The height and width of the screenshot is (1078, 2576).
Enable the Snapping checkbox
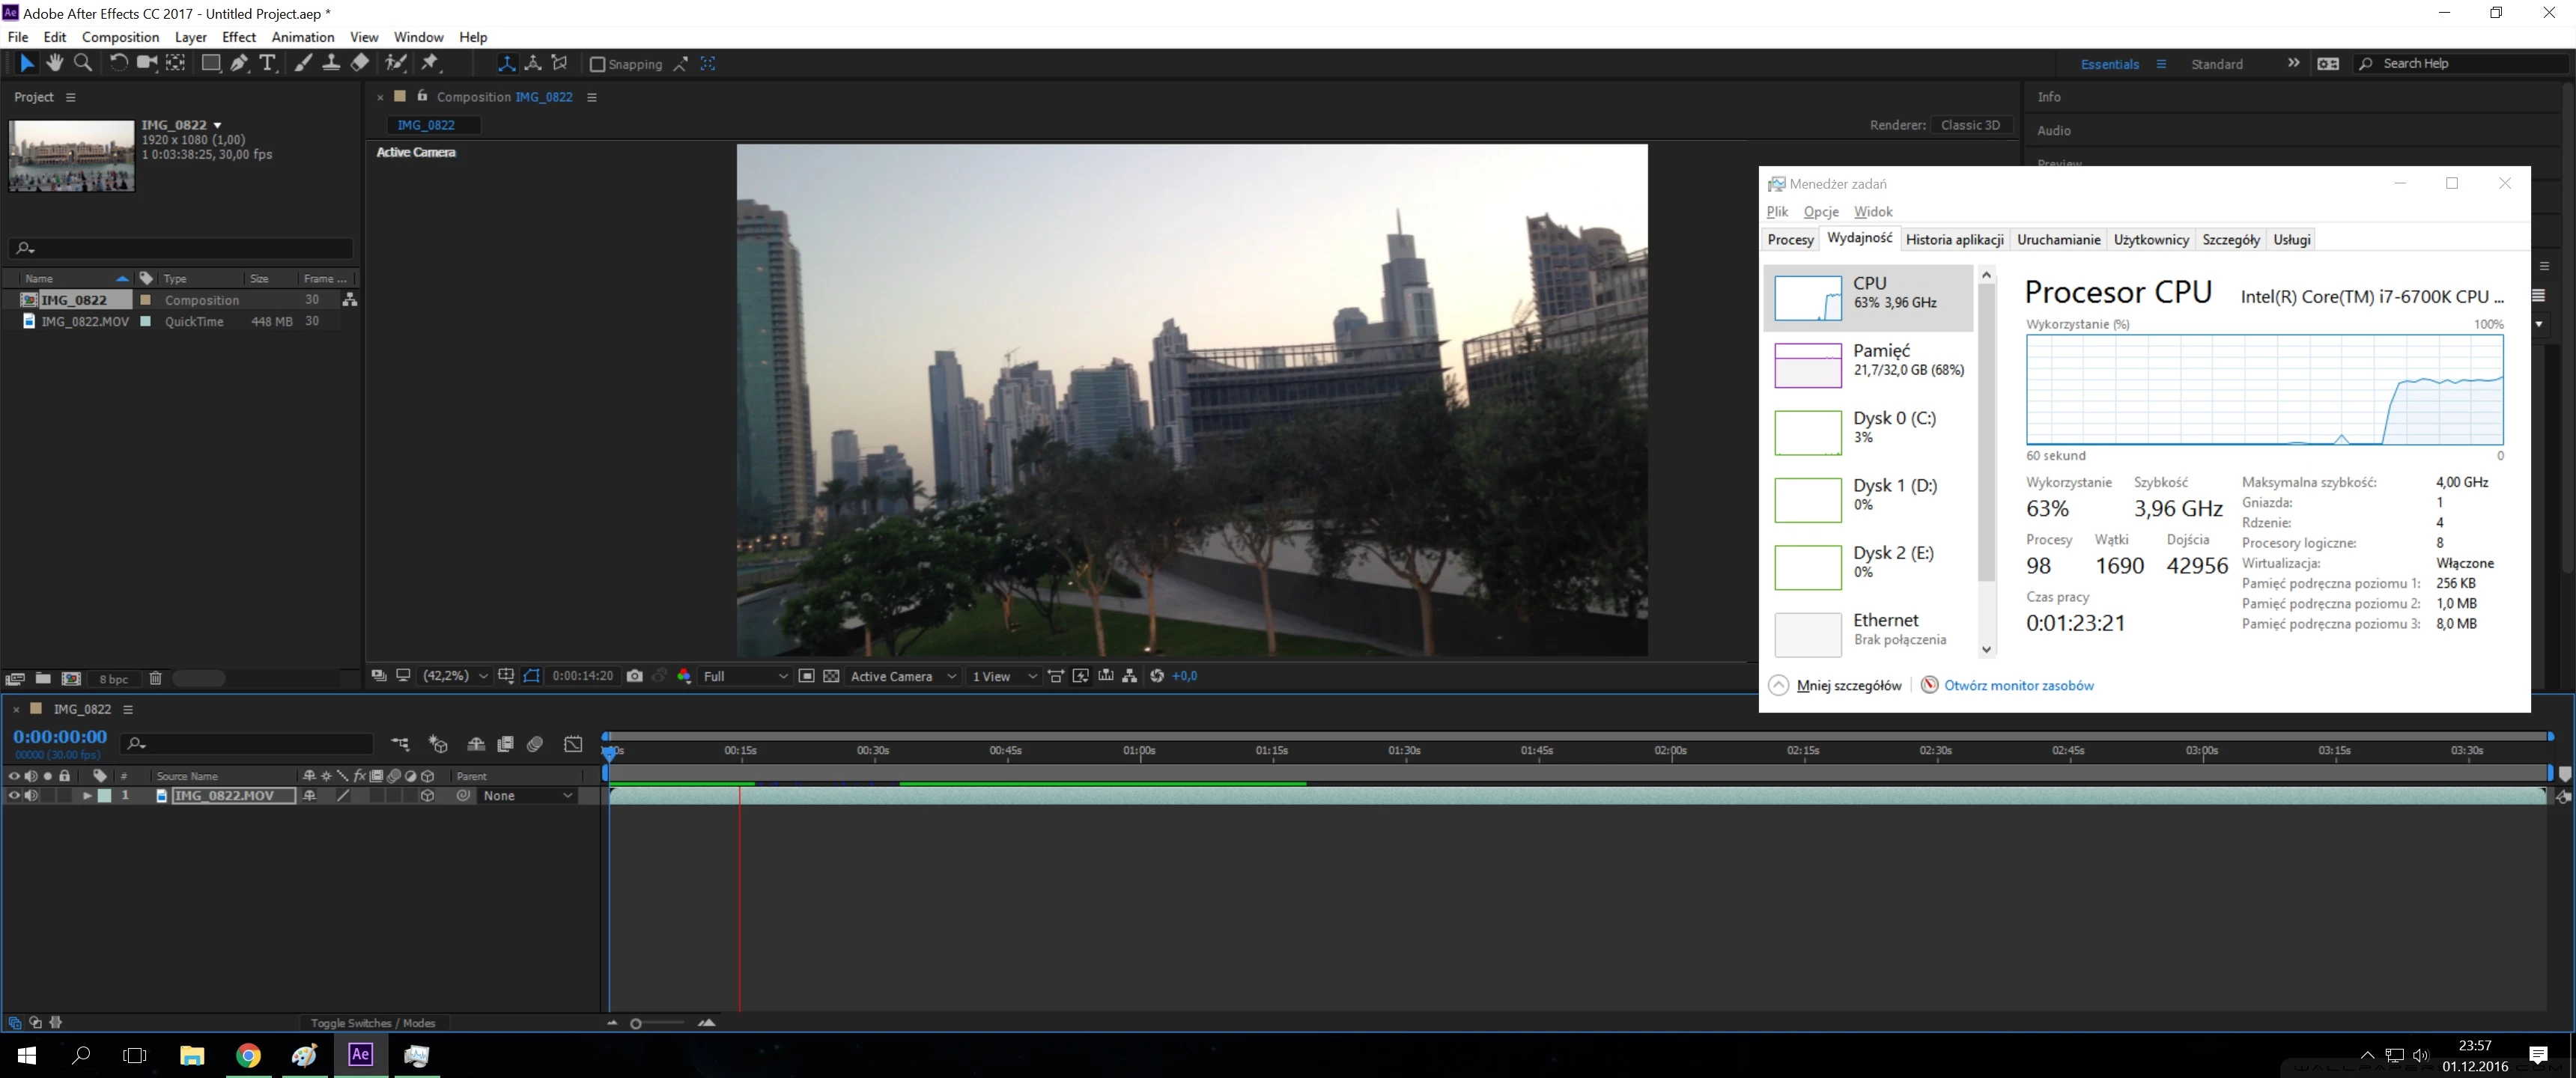point(597,64)
